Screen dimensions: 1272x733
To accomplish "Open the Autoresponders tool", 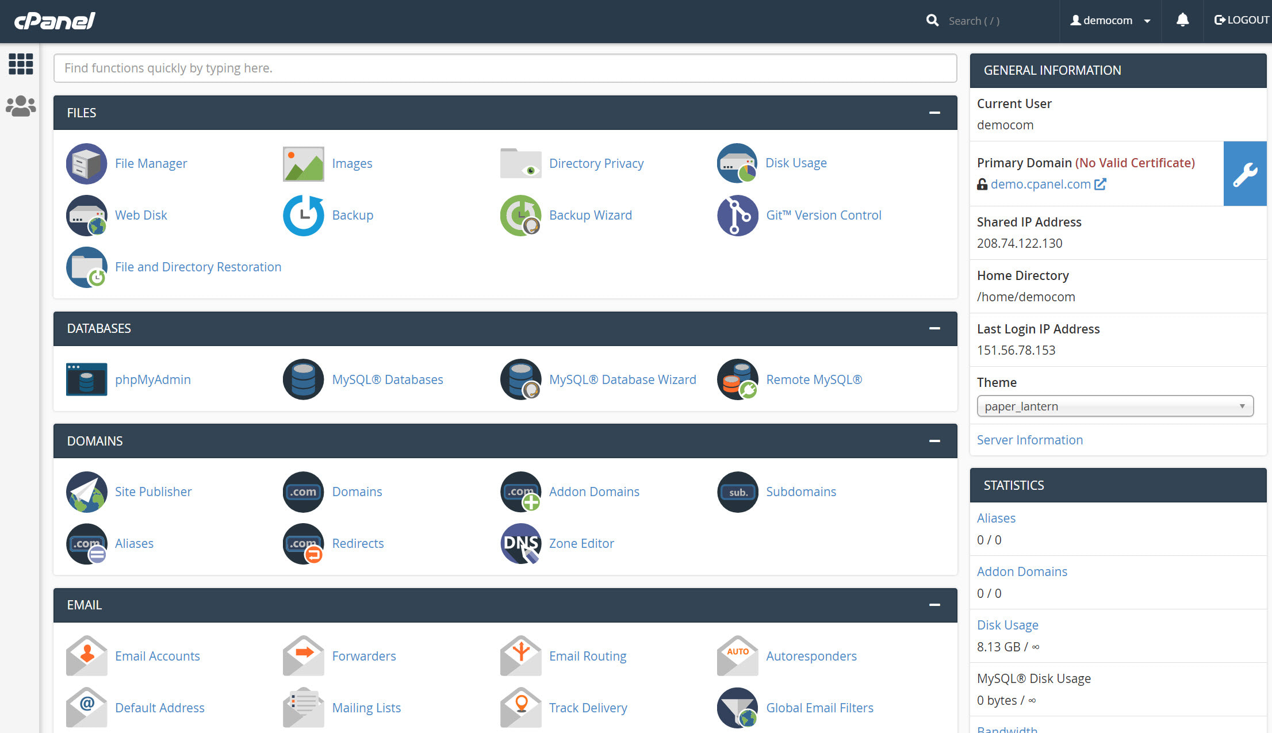I will [811, 656].
